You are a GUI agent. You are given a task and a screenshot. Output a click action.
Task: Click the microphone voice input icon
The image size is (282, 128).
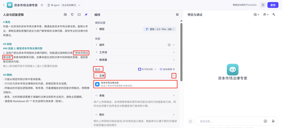coord(273,121)
